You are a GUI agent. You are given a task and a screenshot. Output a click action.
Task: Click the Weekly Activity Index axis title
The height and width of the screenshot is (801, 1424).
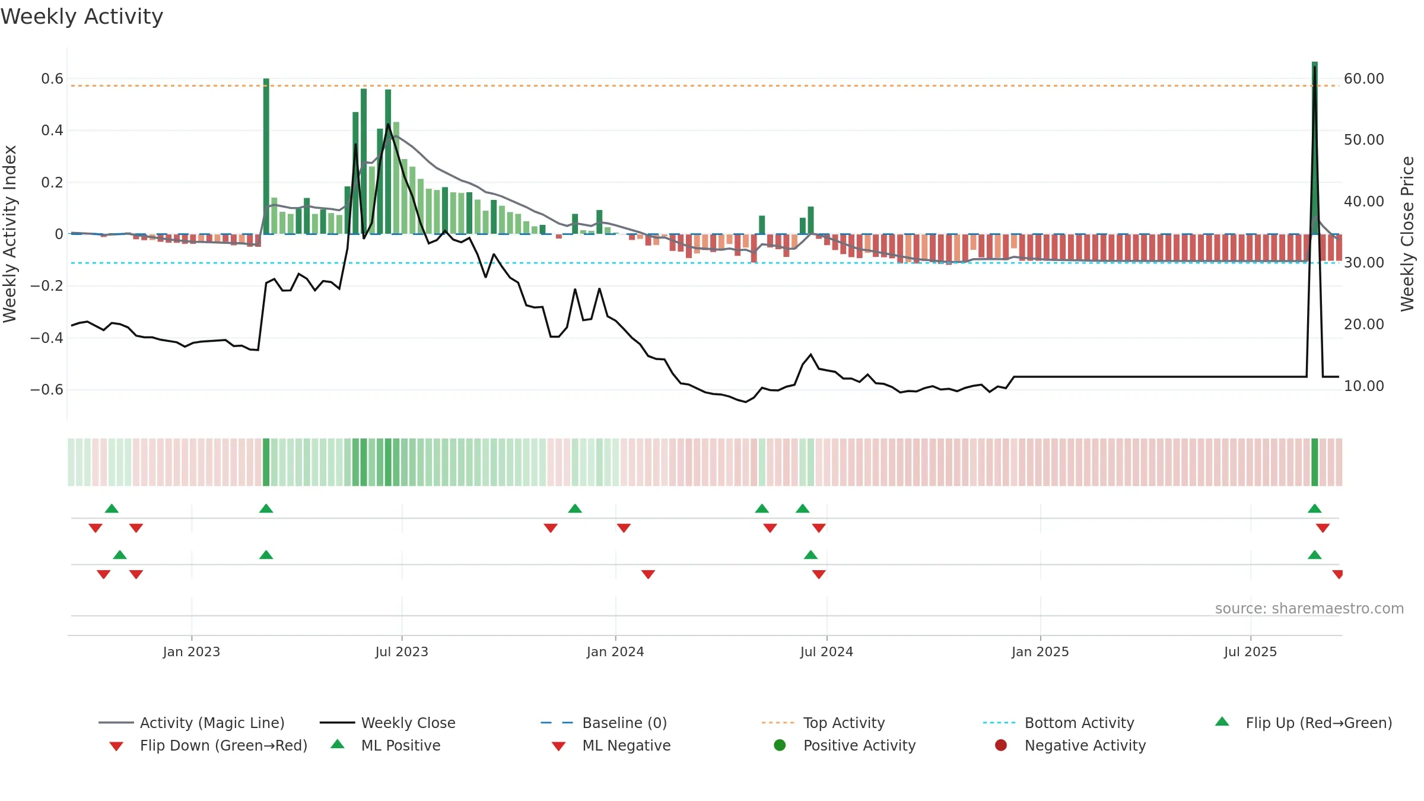(x=10, y=234)
